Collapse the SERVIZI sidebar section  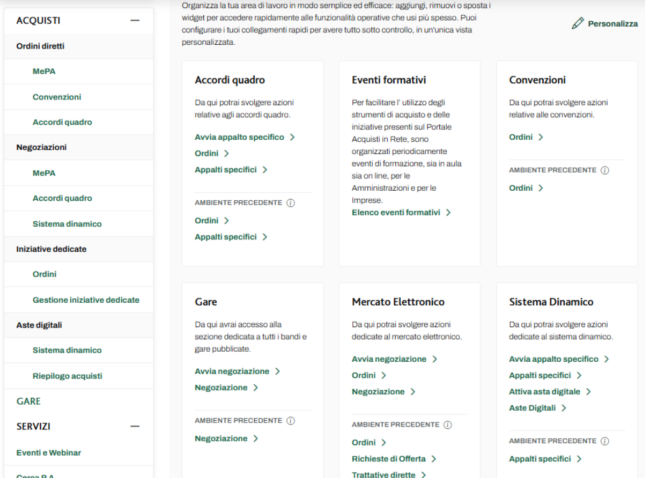(135, 426)
